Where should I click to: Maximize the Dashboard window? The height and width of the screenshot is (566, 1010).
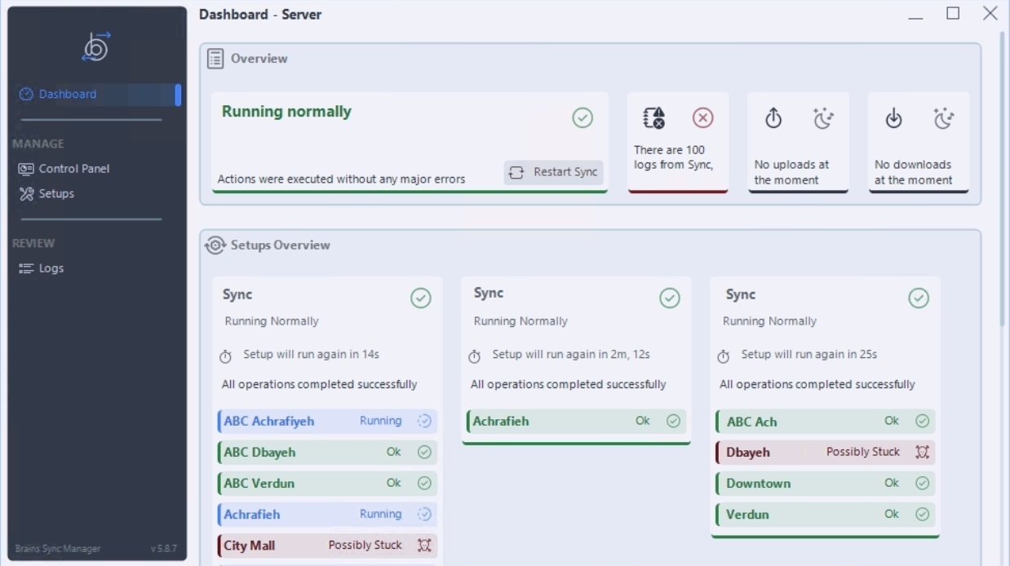(x=953, y=14)
